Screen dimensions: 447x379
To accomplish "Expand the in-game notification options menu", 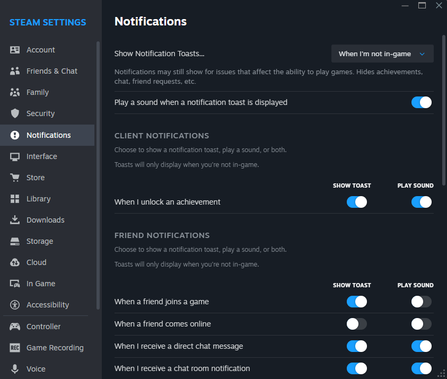I will [x=382, y=54].
